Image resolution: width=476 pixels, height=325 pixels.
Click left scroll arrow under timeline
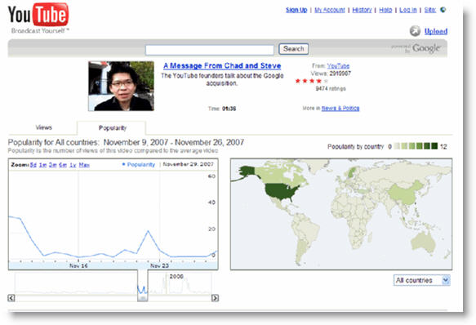11,298
